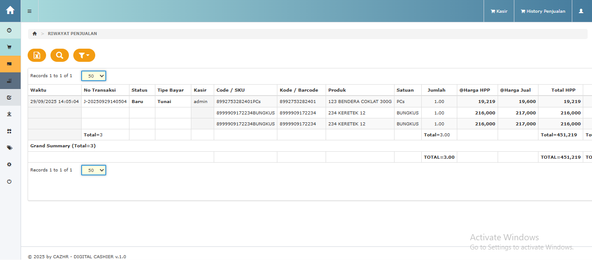This screenshot has width=592, height=260.
Task: Export records using the Excel button
Action: 37,55
